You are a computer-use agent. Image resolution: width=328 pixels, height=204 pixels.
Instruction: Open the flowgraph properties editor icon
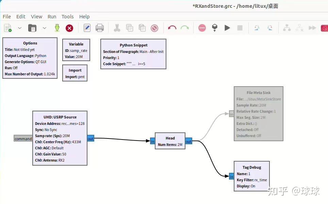[x=87, y=28]
